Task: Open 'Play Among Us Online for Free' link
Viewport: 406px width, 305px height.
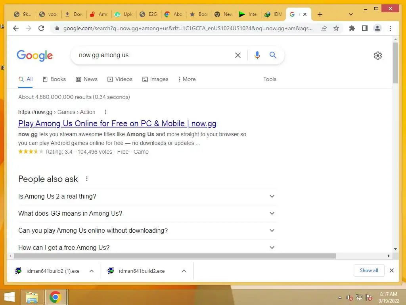Action: [117, 124]
